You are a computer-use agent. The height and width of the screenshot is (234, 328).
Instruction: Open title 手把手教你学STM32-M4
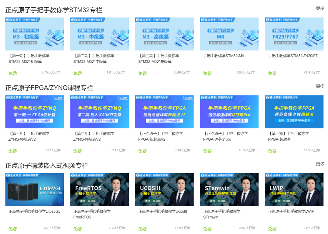224,56
